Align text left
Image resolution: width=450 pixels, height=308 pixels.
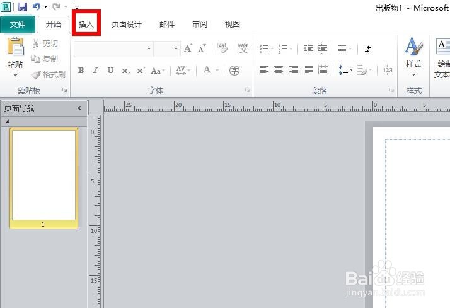[x=263, y=70]
